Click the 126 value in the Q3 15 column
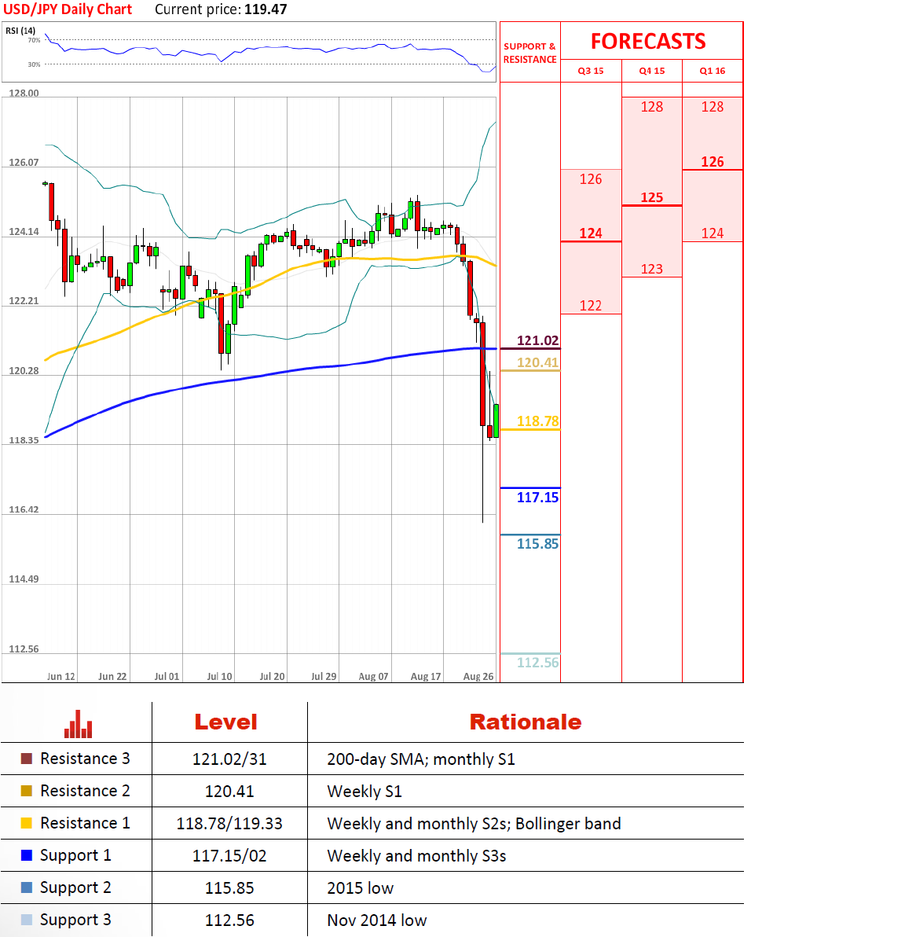Screen dimensions: 905x937 (591, 179)
